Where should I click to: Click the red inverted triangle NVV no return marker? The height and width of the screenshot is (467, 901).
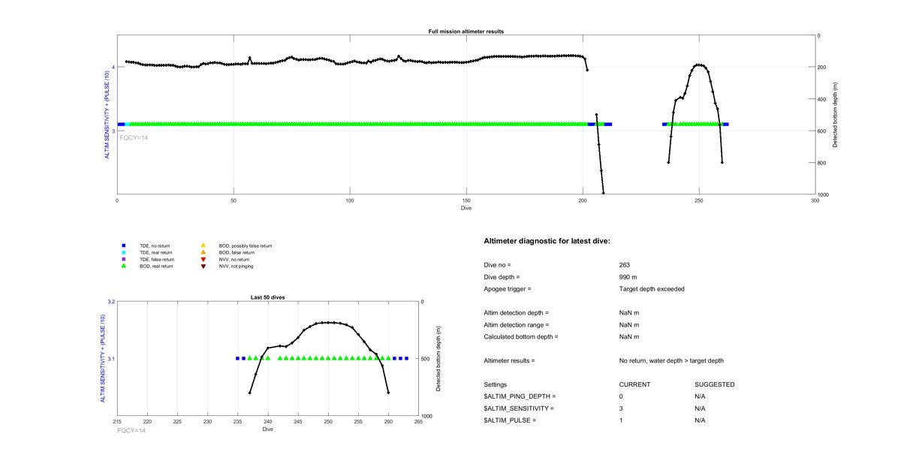click(x=203, y=259)
